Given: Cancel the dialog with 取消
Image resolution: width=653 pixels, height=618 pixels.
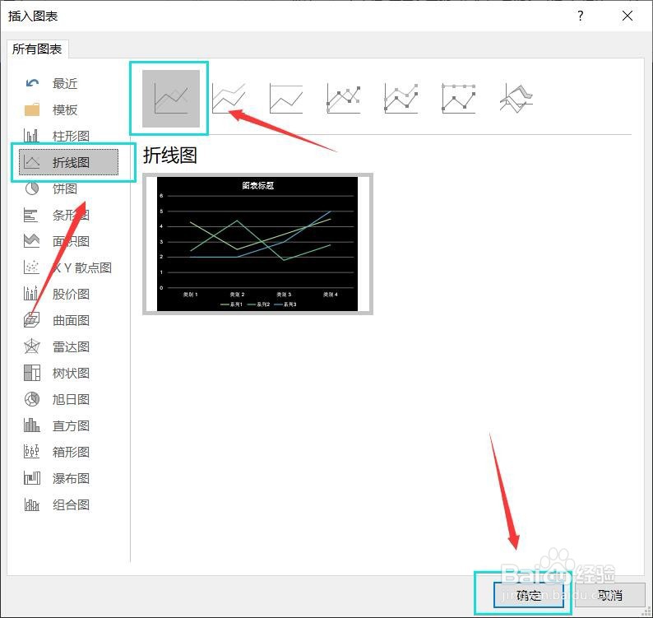Looking at the screenshot, I should coord(610,595).
